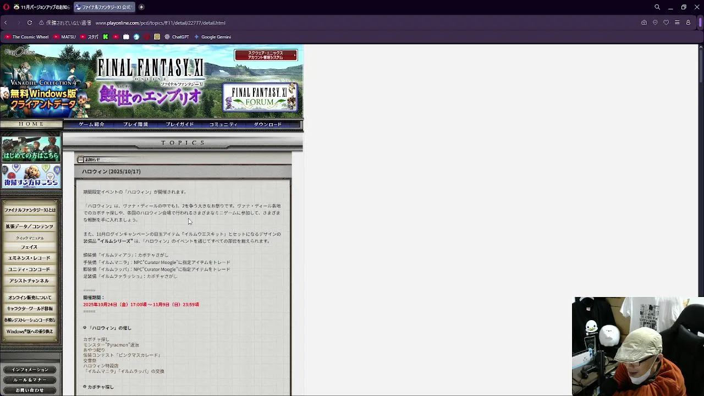Open the green K bookmark icon
The height and width of the screenshot is (396, 704).
tap(106, 37)
